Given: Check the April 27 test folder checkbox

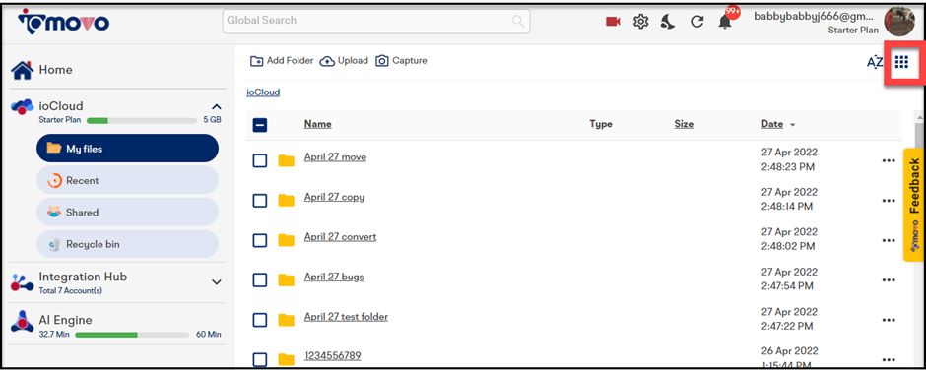Looking at the screenshot, I should click(260, 320).
